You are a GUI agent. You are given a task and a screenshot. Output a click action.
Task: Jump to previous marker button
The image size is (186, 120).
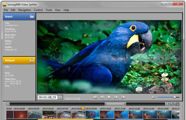coord(95,97)
